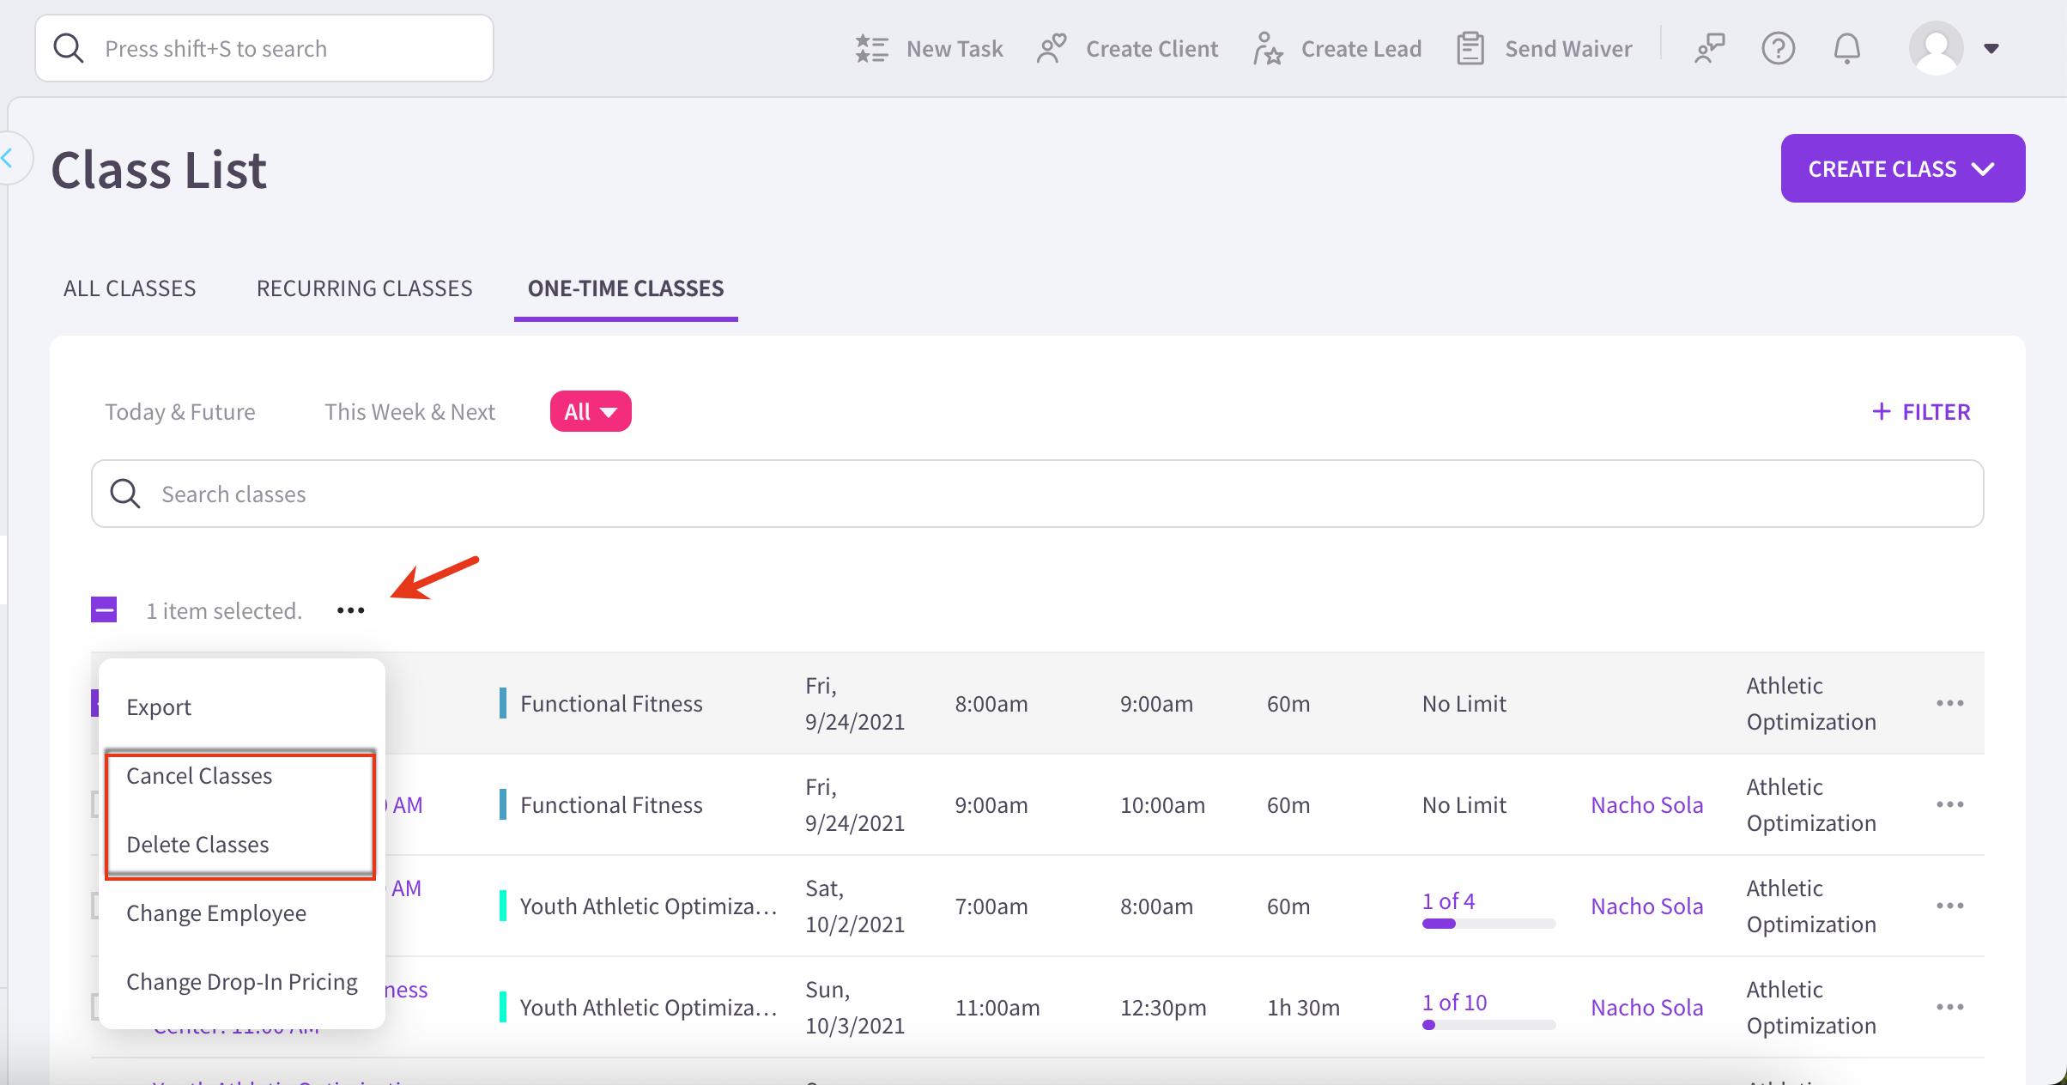The width and height of the screenshot is (2067, 1085).
Task: Open the CREATE CLASS dropdown
Action: coord(1902,168)
